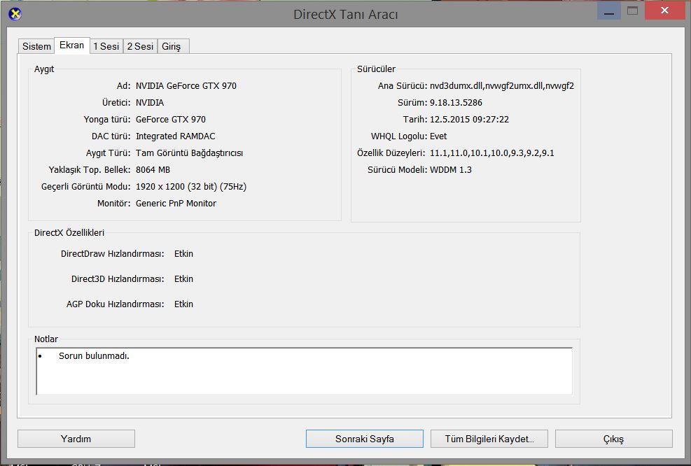Click the 'NVIDIA GeForce GTX 970' device name
The image size is (691, 466).
[186, 86]
